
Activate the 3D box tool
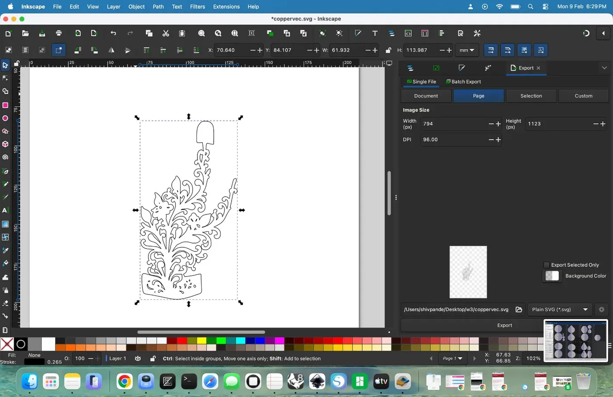click(x=5, y=144)
